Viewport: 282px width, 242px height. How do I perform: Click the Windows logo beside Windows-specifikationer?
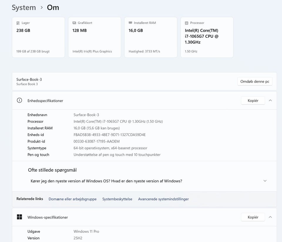pos(19,217)
